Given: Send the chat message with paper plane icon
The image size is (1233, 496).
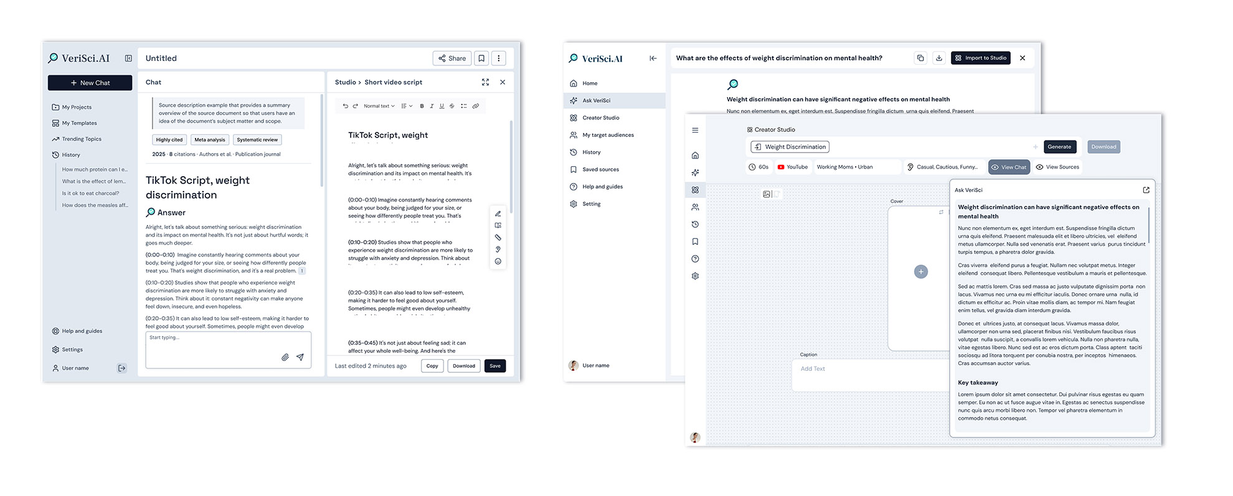Looking at the screenshot, I should click(x=300, y=357).
